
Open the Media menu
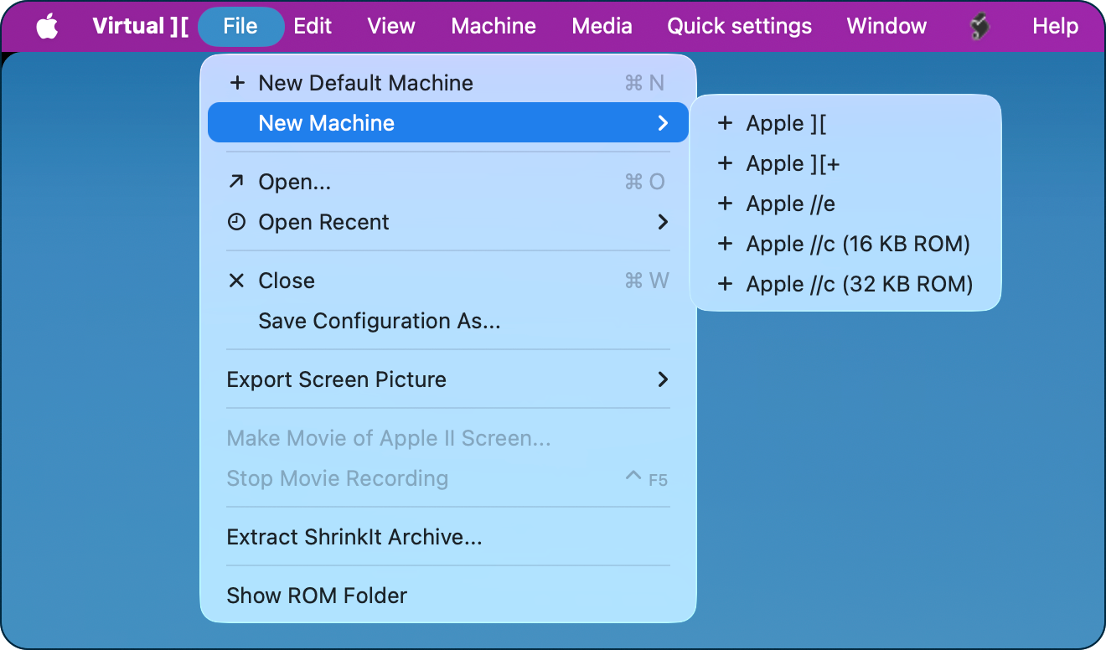(602, 27)
